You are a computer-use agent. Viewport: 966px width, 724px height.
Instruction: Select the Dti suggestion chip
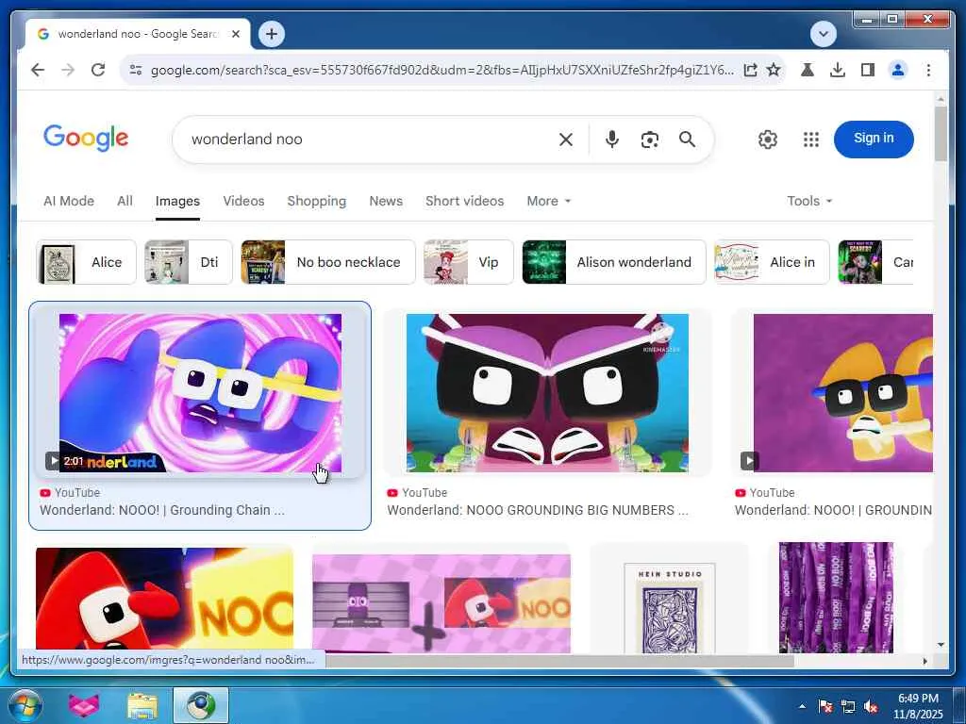tap(188, 262)
